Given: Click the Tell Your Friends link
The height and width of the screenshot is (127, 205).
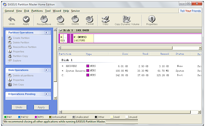Looking at the screenshot, I should [x=190, y=11].
